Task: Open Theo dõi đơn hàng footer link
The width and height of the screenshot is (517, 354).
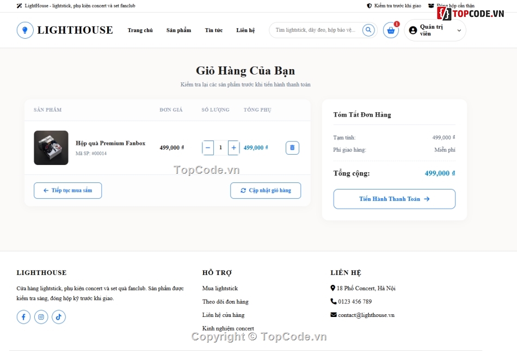Action: pyautogui.click(x=225, y=302)
